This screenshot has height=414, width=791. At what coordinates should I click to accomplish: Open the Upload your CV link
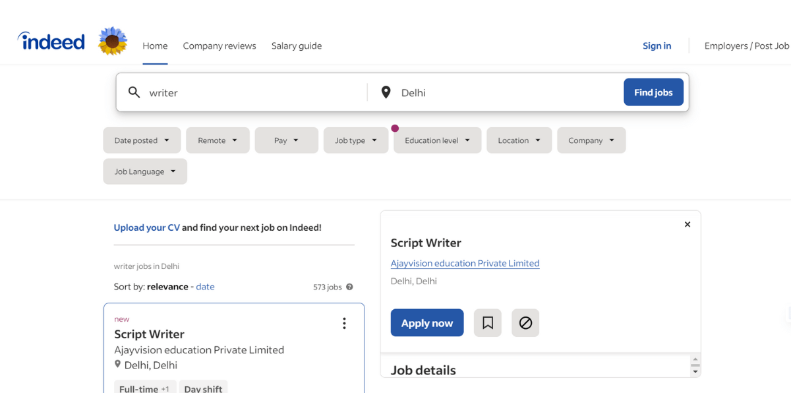tap(146, 227)
